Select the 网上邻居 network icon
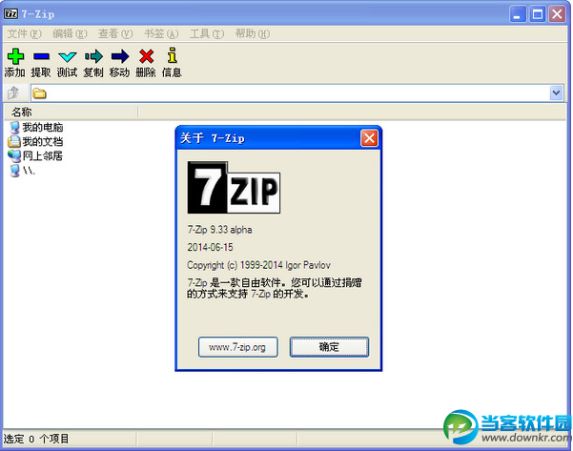 click(x=14, y=156)
